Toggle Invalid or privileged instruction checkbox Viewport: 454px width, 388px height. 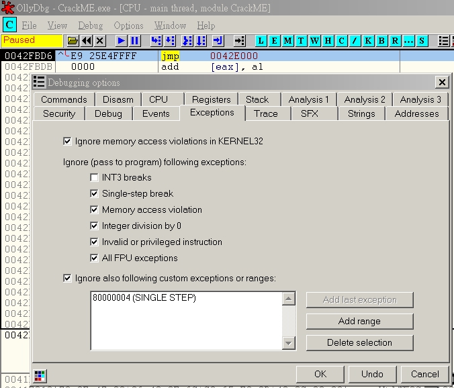(x=94, y=242)
